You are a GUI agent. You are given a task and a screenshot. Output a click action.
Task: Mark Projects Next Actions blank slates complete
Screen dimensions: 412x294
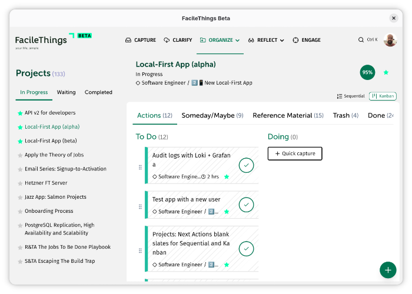click(246, 249)
